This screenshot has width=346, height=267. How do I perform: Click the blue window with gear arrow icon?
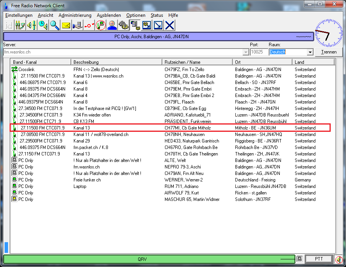pos(147,25)
